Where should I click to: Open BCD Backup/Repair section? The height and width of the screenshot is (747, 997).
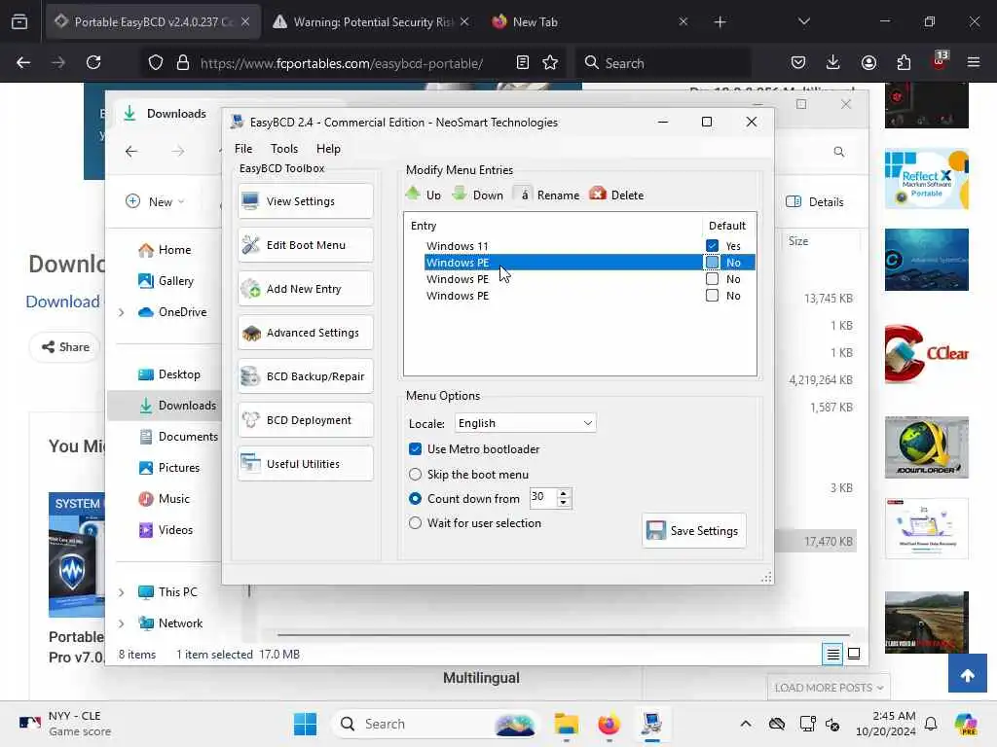pyautogui.click(x=305, y=376)
